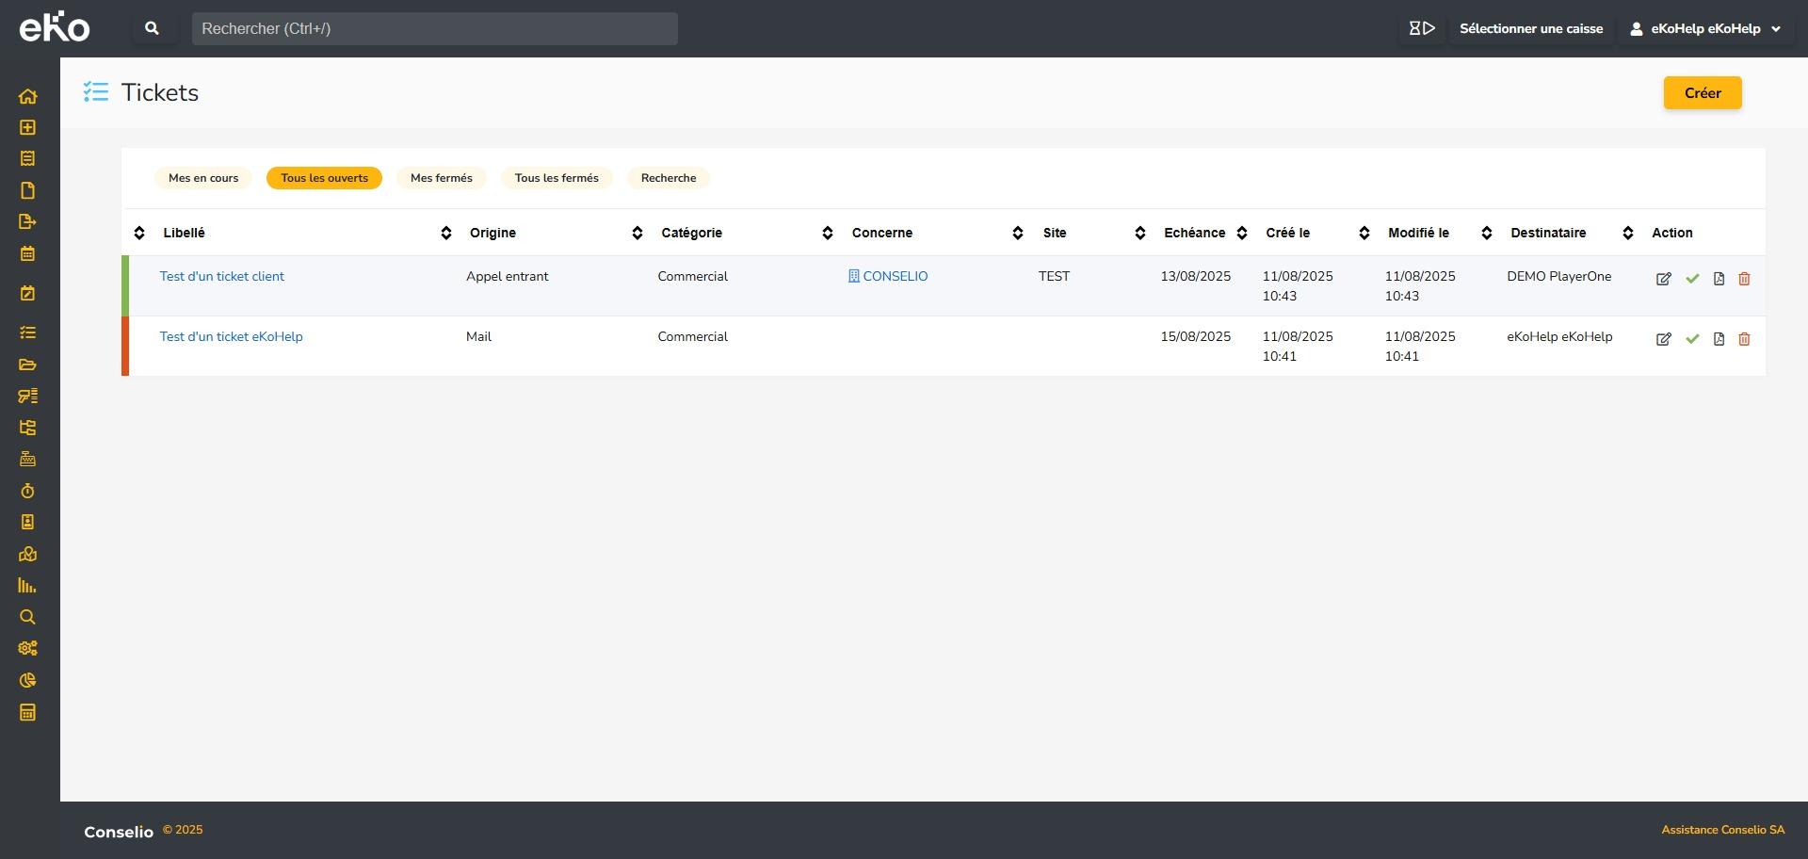
Task: Open the stopwatch icon in the sidebar
Action: tap(27, 491)
